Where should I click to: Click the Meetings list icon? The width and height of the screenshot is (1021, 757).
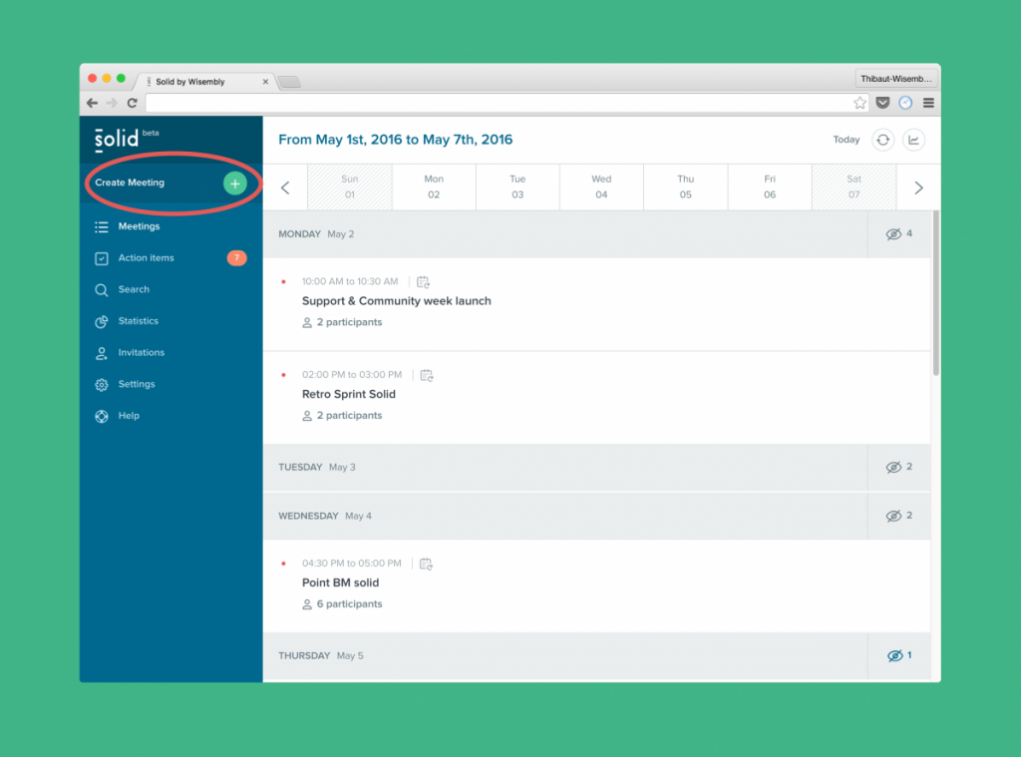click(x=102, y=226)
